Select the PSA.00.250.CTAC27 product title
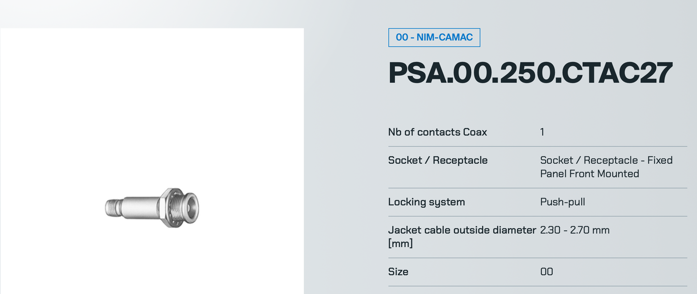Viewport: 697px width, 294px height. click(530, 73)
